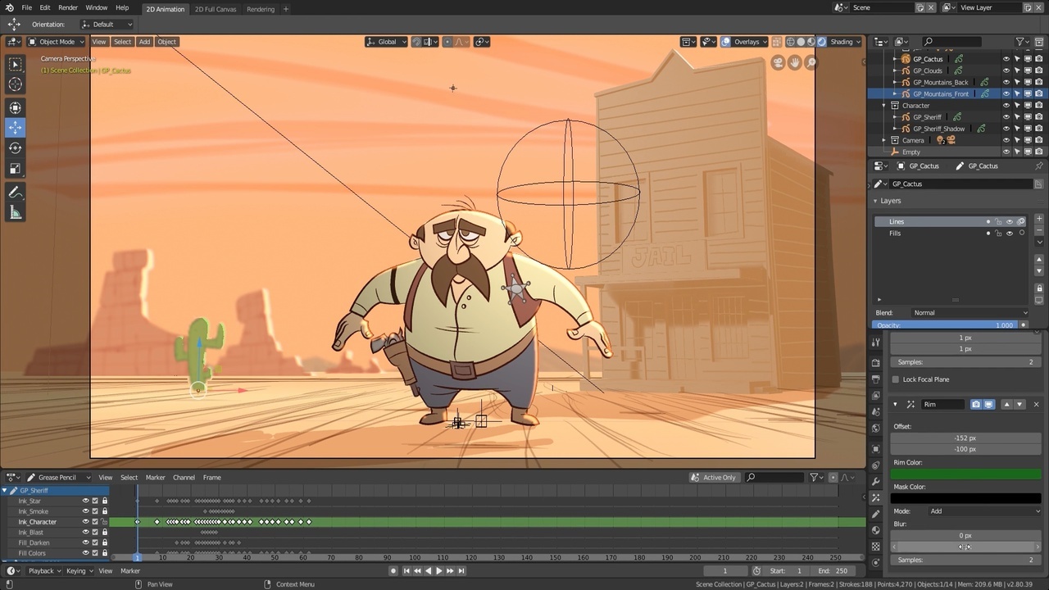Select the Cursor tool in the toolbar
The image size is (1049, 590).
14,83
